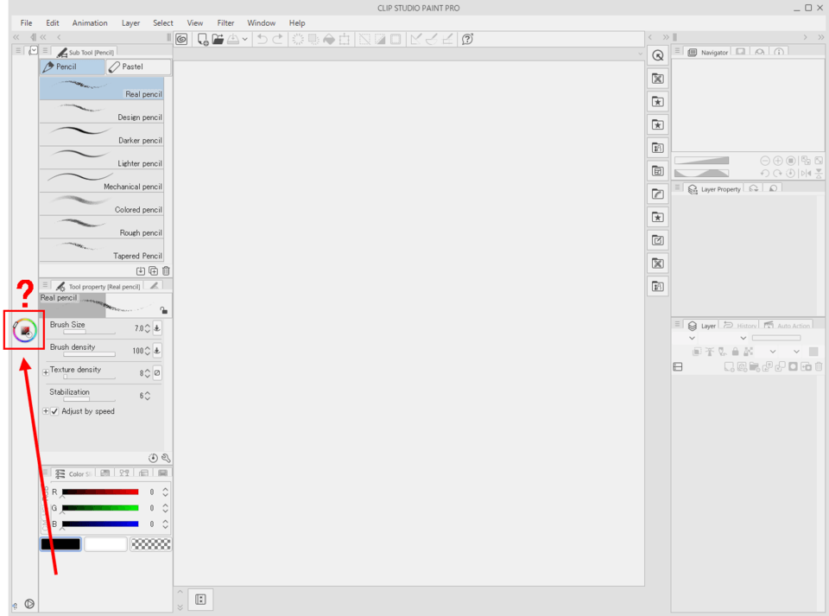
Task: Select the transparent checkered color swatch
Action: click(x=150, y=544)
